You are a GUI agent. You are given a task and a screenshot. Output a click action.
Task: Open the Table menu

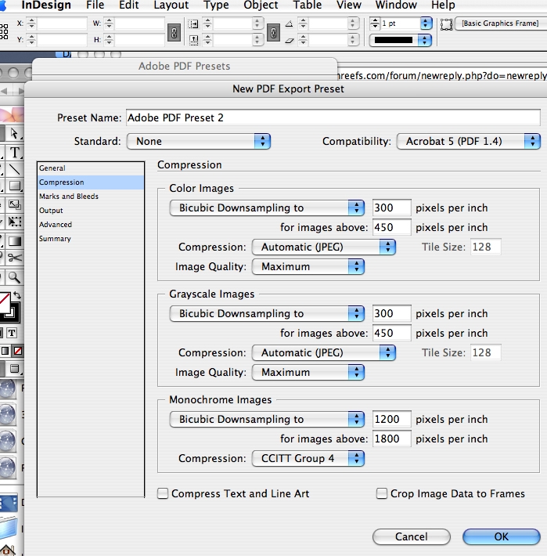click(308, 5)
